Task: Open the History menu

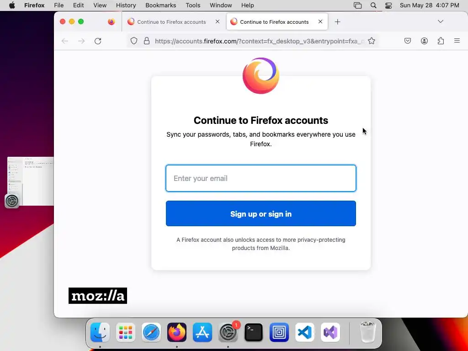Action: 126,5
